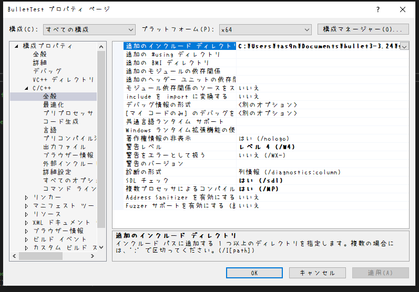Select コード生成 in the tree
This screenshot has height=292, width=419.
click(x=60, y=122)
